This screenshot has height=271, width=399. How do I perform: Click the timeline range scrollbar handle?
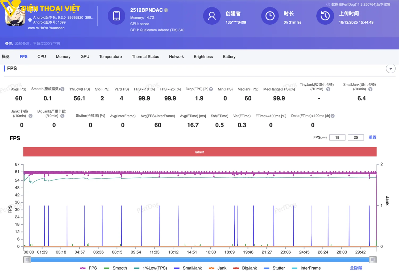point(27,260)
